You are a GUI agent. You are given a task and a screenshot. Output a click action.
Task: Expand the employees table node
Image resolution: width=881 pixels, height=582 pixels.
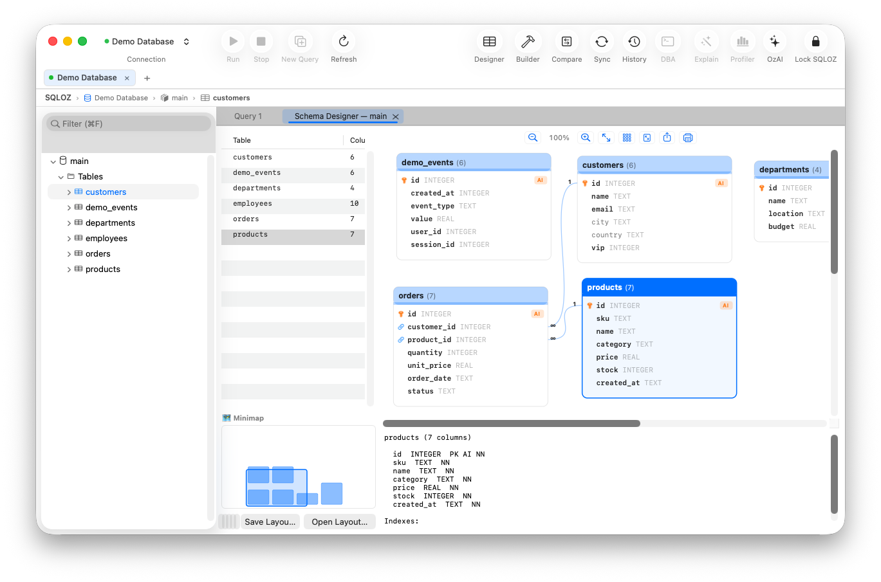70,239
